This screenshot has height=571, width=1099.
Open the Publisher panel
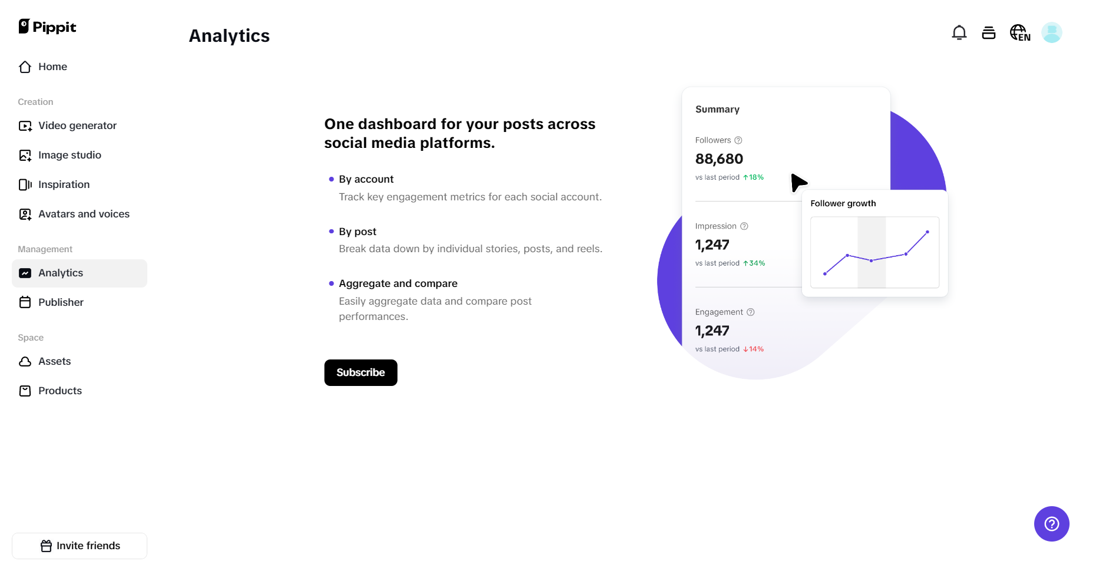[61, 302]
